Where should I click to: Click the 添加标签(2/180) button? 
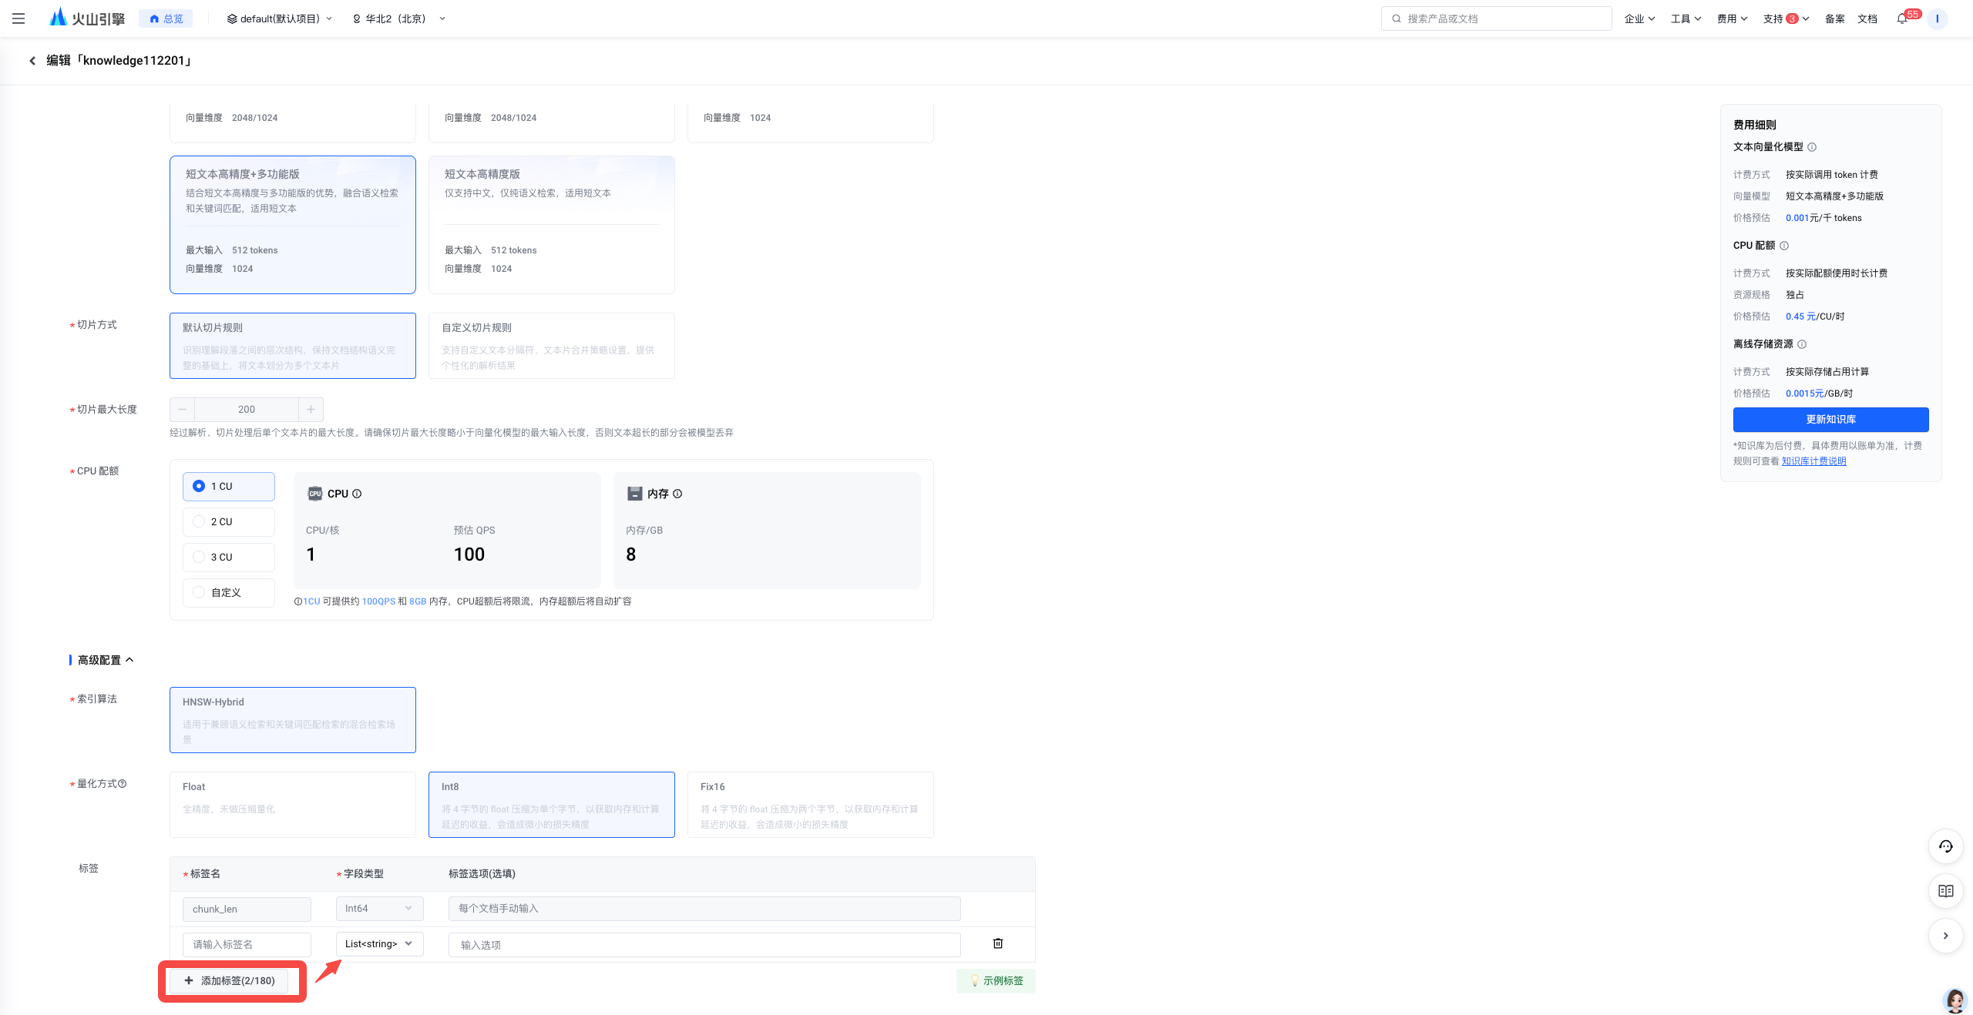(x=229, y=981)
